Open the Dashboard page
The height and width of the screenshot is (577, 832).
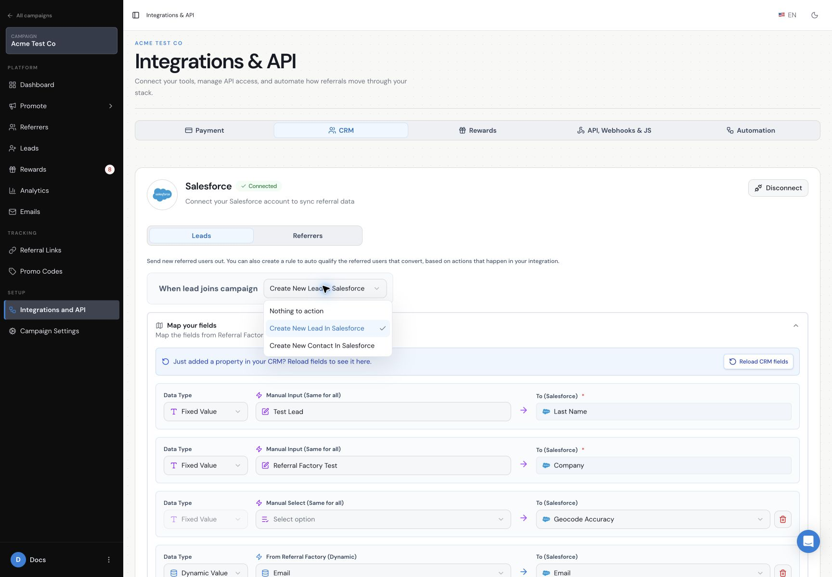tap(62, 85)
